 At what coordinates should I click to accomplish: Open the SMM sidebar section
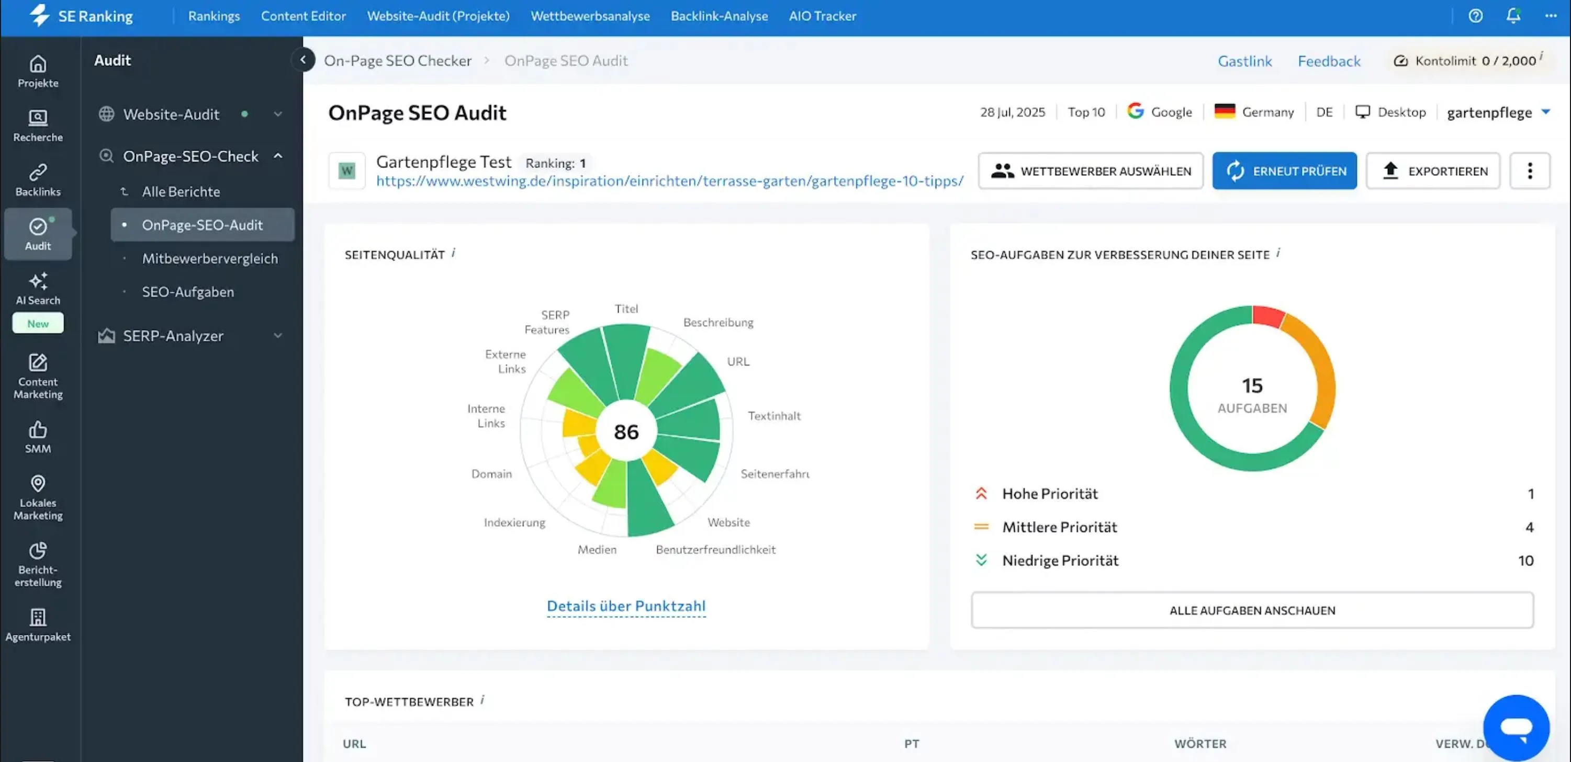[38, 437]
